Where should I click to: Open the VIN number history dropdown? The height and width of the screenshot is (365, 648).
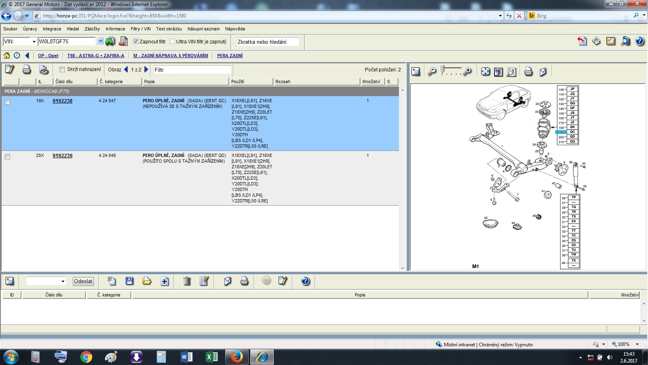[100, 41]
